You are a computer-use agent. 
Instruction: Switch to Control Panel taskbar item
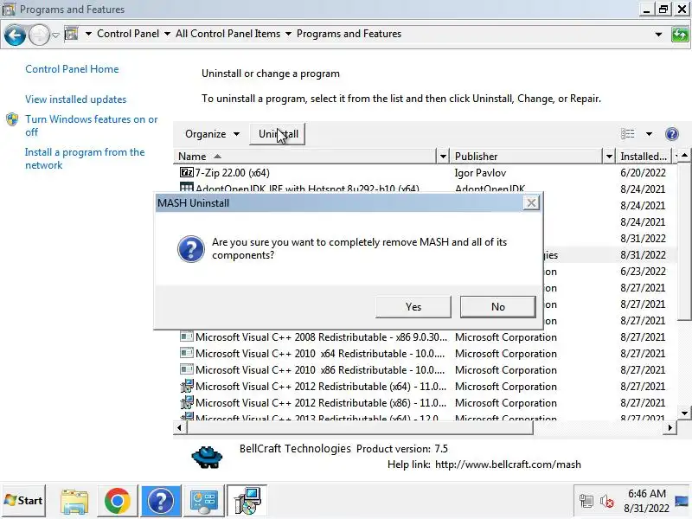[x=203, y=501]
